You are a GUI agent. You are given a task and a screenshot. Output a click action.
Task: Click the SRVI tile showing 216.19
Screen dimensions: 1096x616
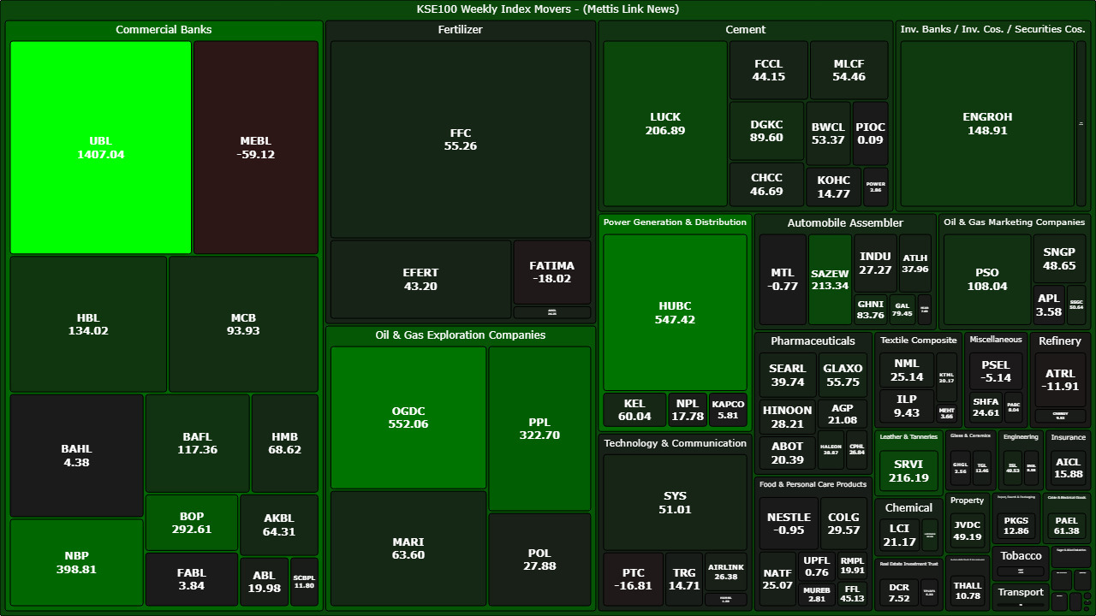908,471
